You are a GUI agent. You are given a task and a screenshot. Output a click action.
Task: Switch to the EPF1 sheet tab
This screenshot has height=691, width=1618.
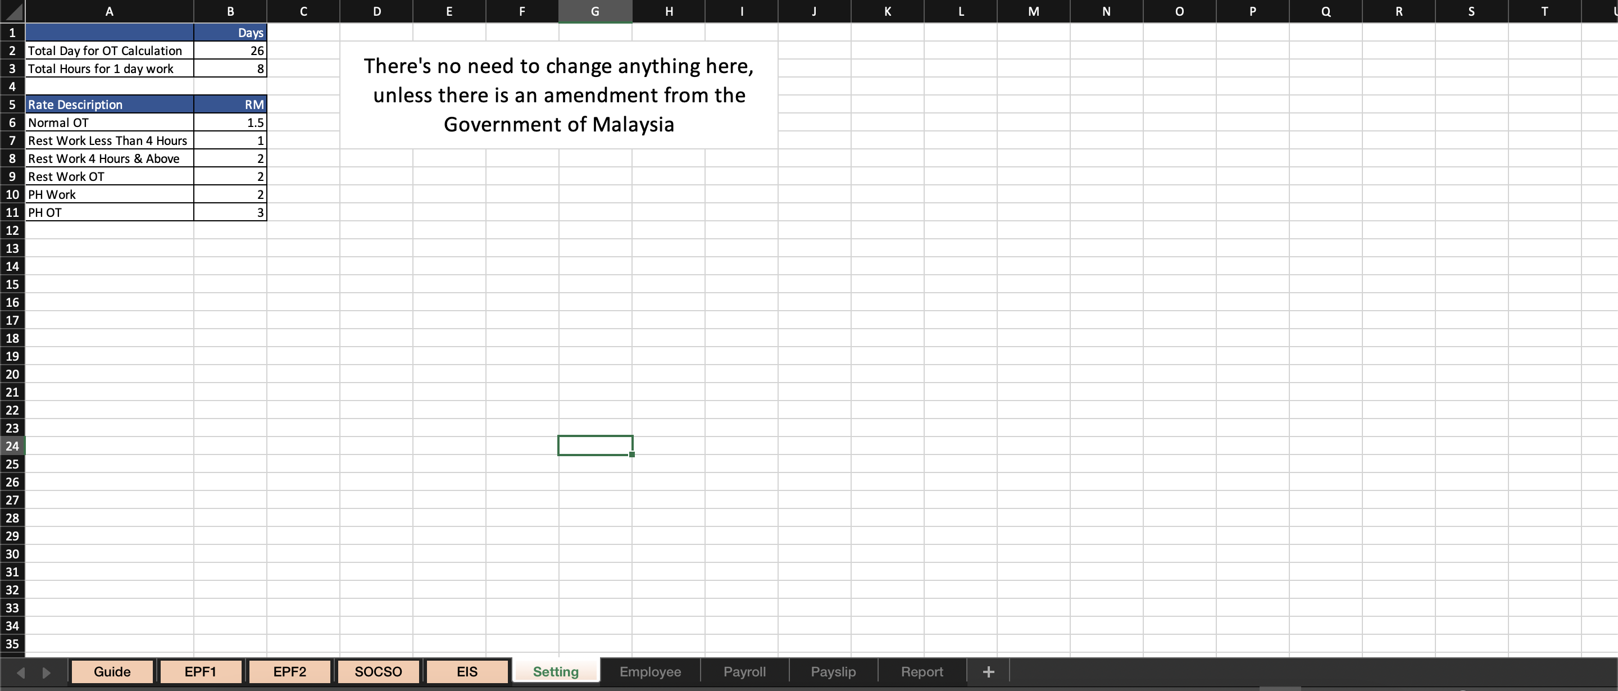point(201,671)
